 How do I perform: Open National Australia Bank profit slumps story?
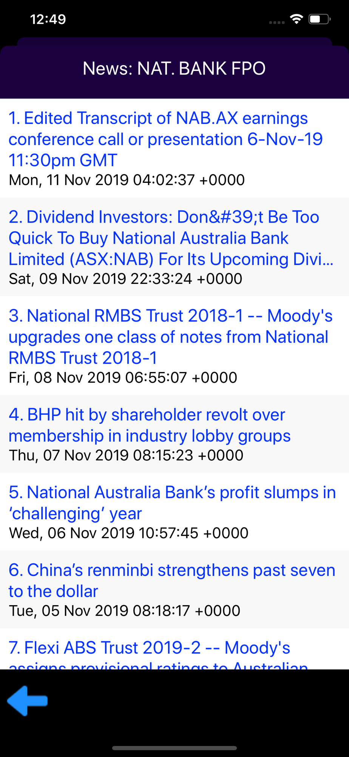point(174,511)
